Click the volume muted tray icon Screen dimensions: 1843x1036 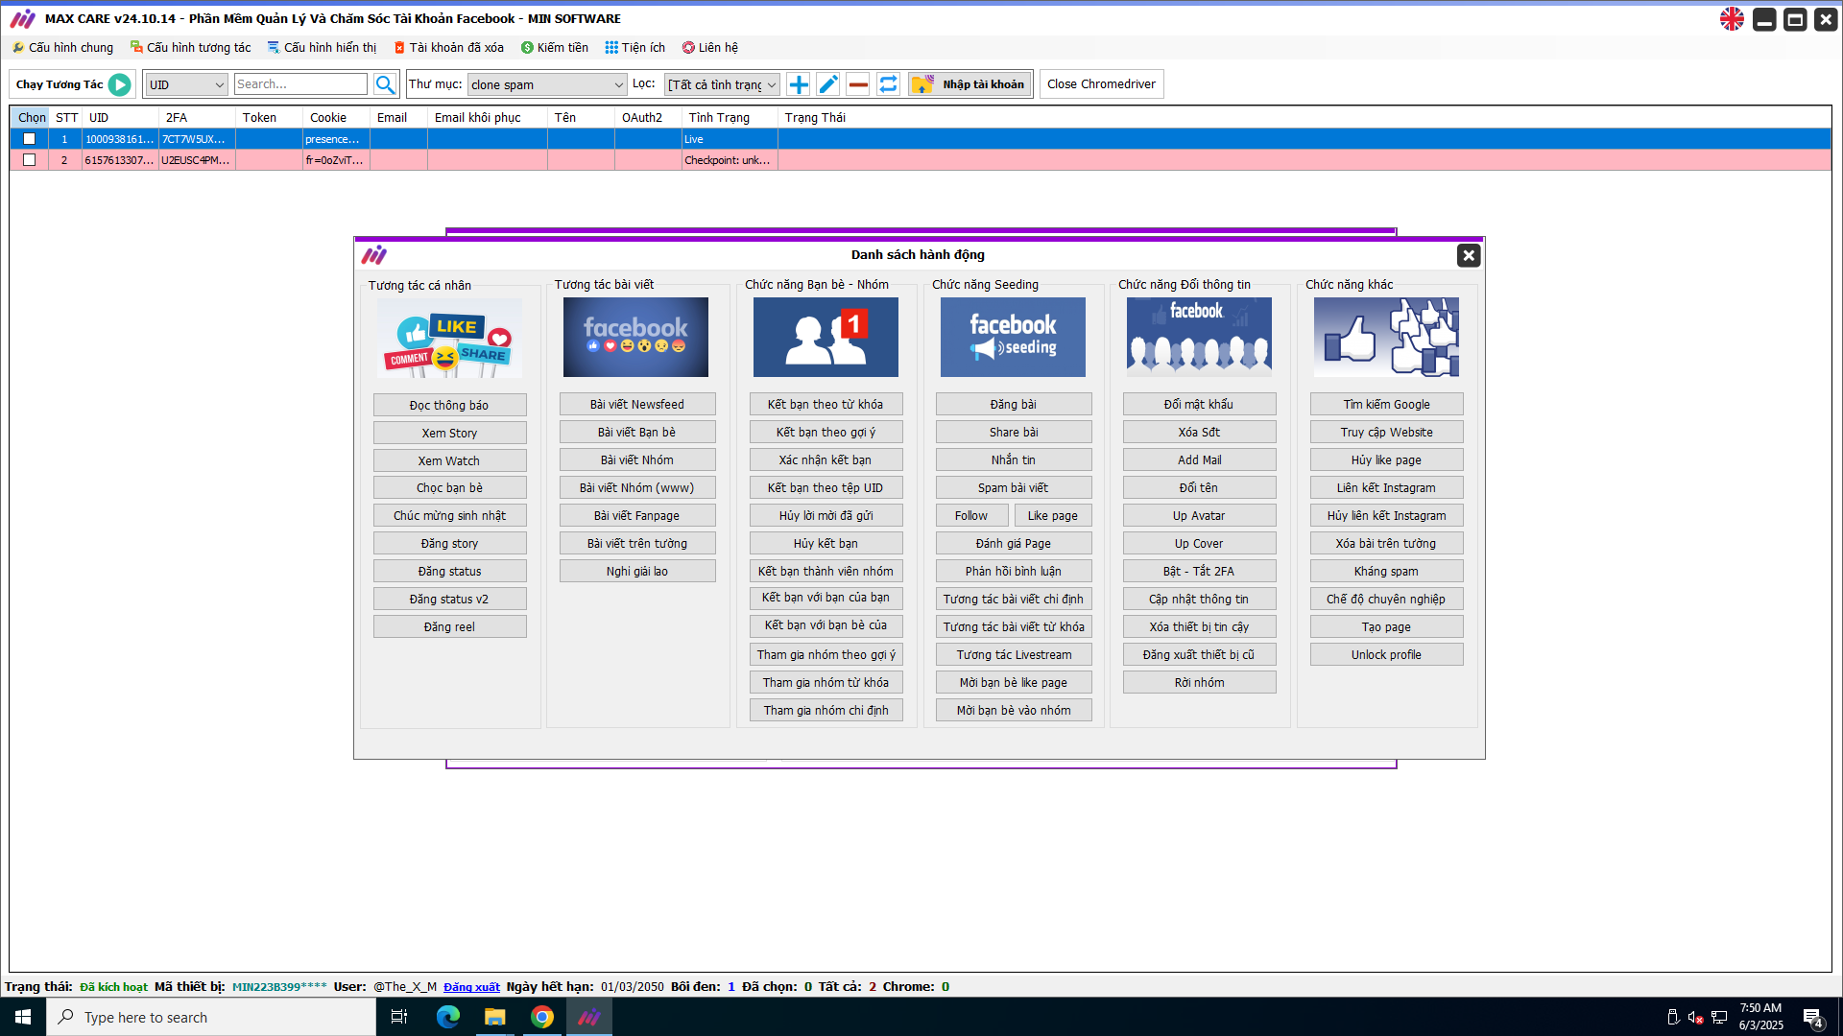(1695, 1017)
